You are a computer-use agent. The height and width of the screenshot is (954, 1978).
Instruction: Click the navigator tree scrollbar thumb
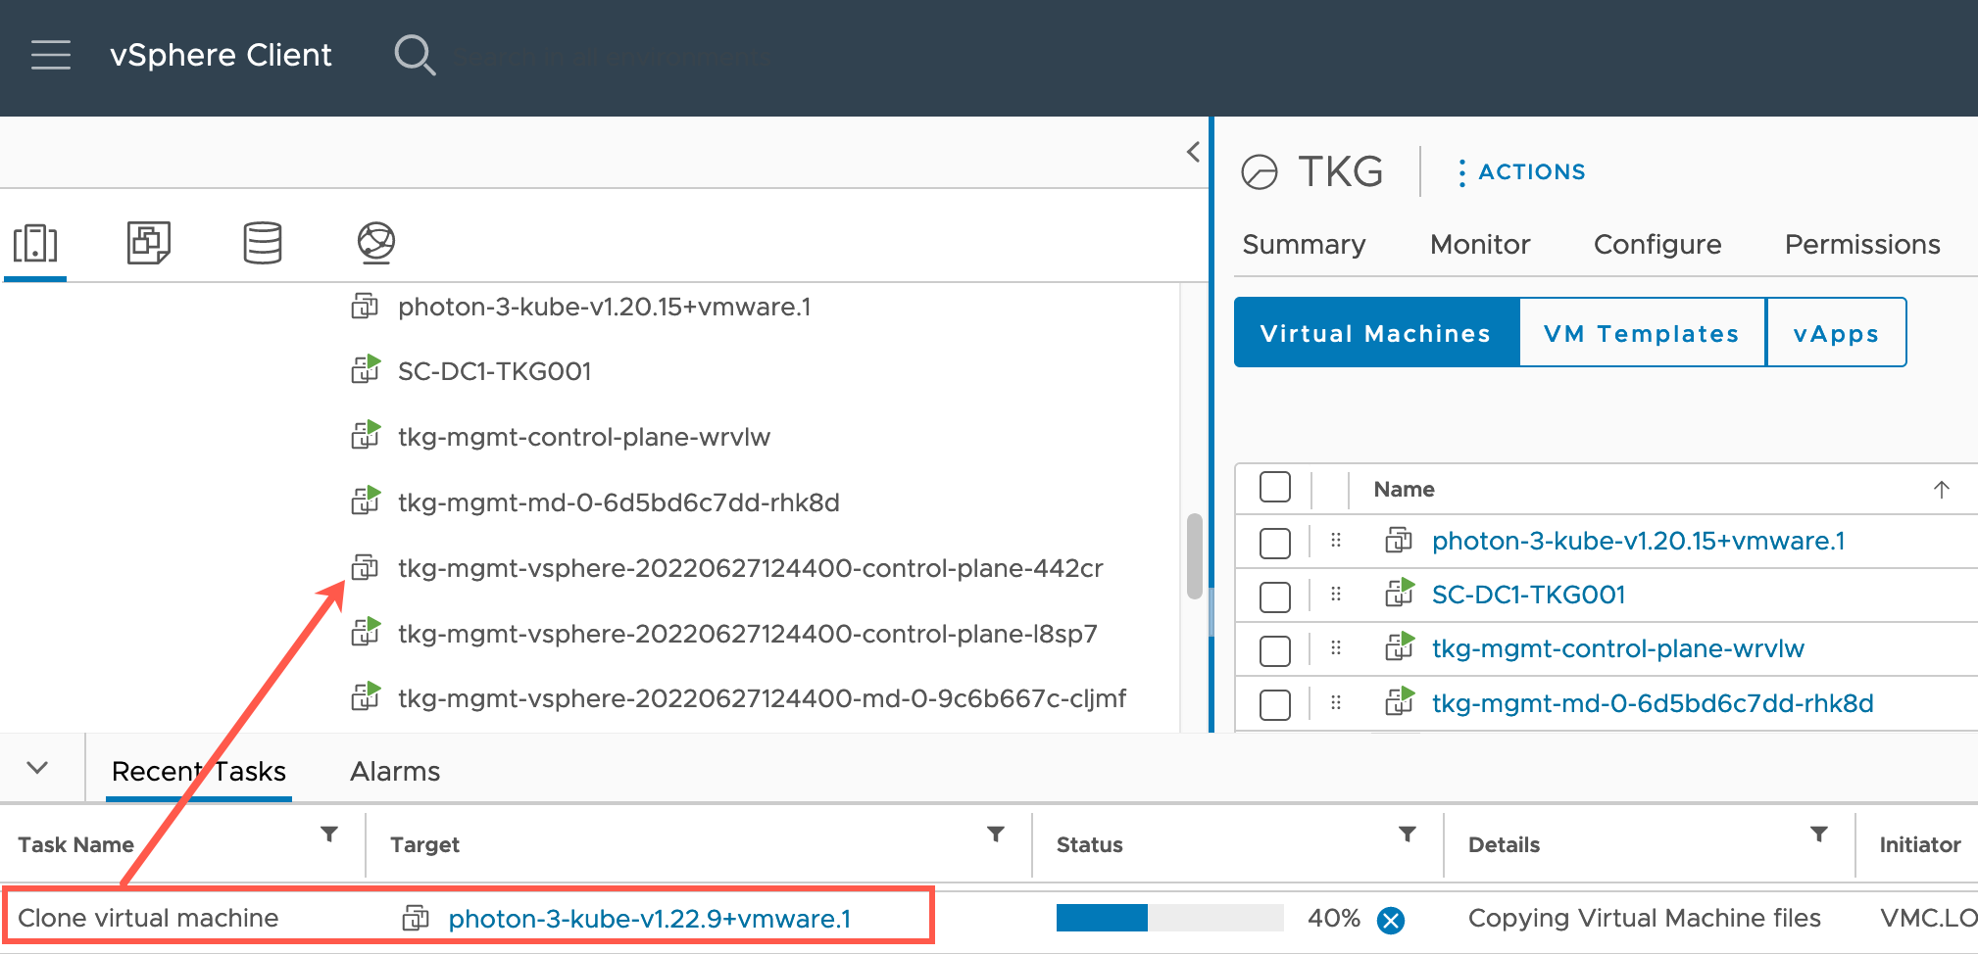click(x=1194, y=555)
